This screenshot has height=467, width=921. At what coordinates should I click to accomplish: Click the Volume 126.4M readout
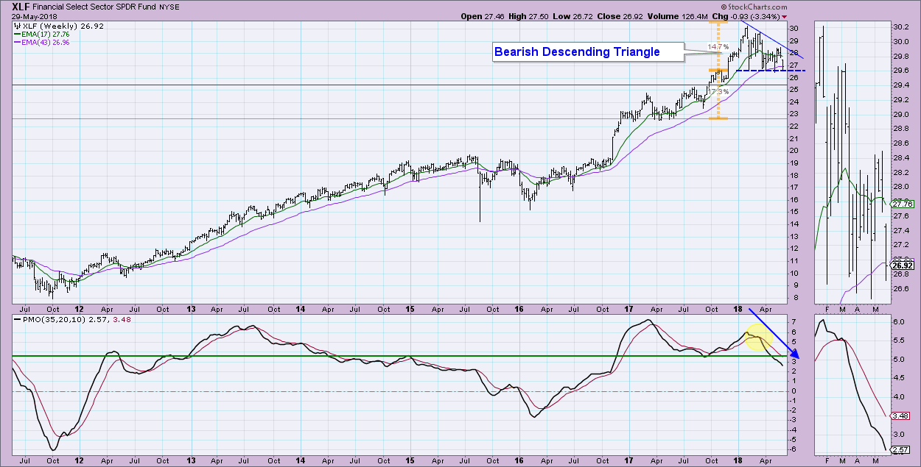(x=687, y=16)
